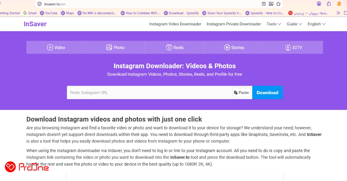Select the Stories tab
This screenshot has width=347, height=181.
(234, 47)
